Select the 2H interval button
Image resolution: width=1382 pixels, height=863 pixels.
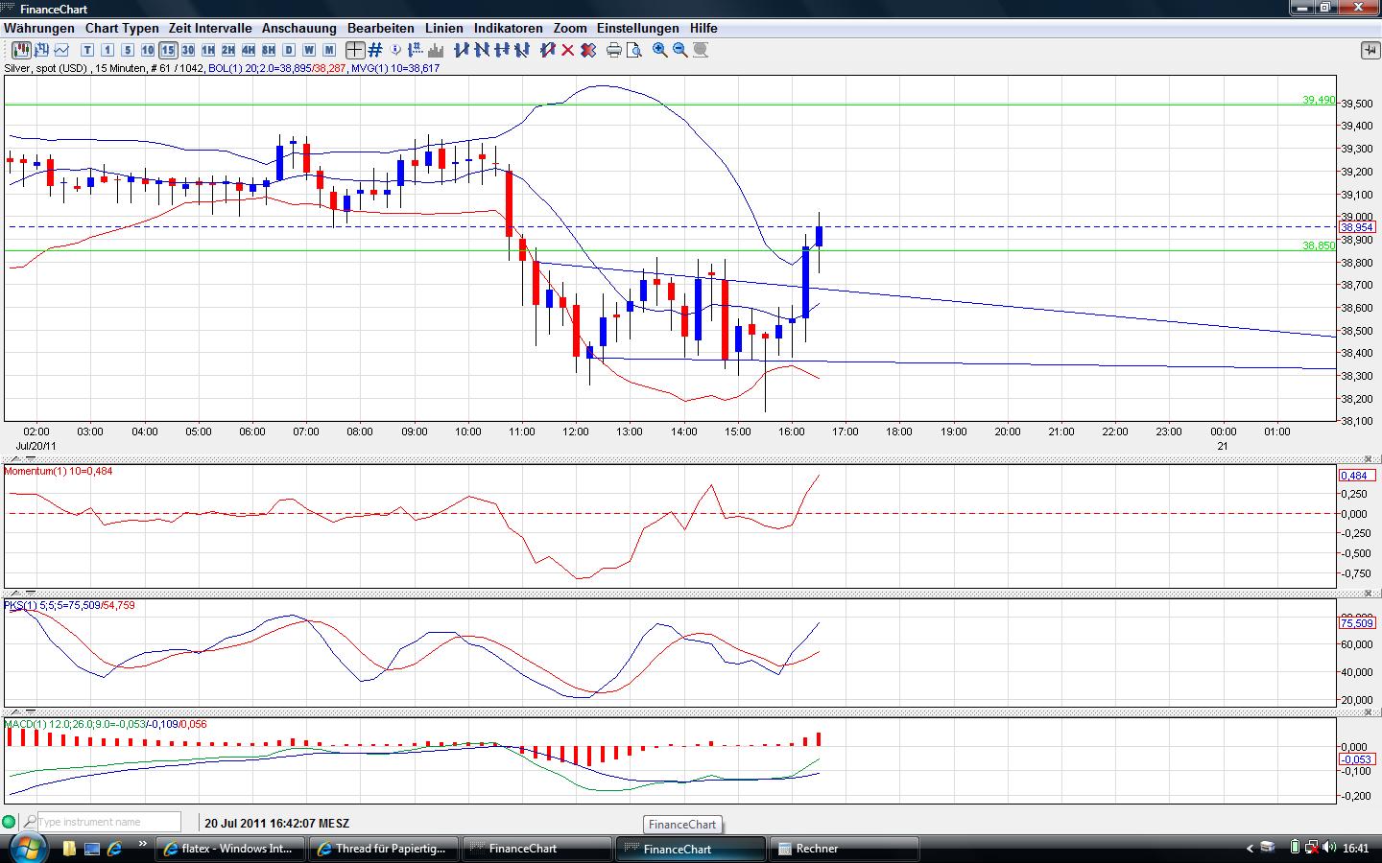pyautogui.click(x=228, y=50)
